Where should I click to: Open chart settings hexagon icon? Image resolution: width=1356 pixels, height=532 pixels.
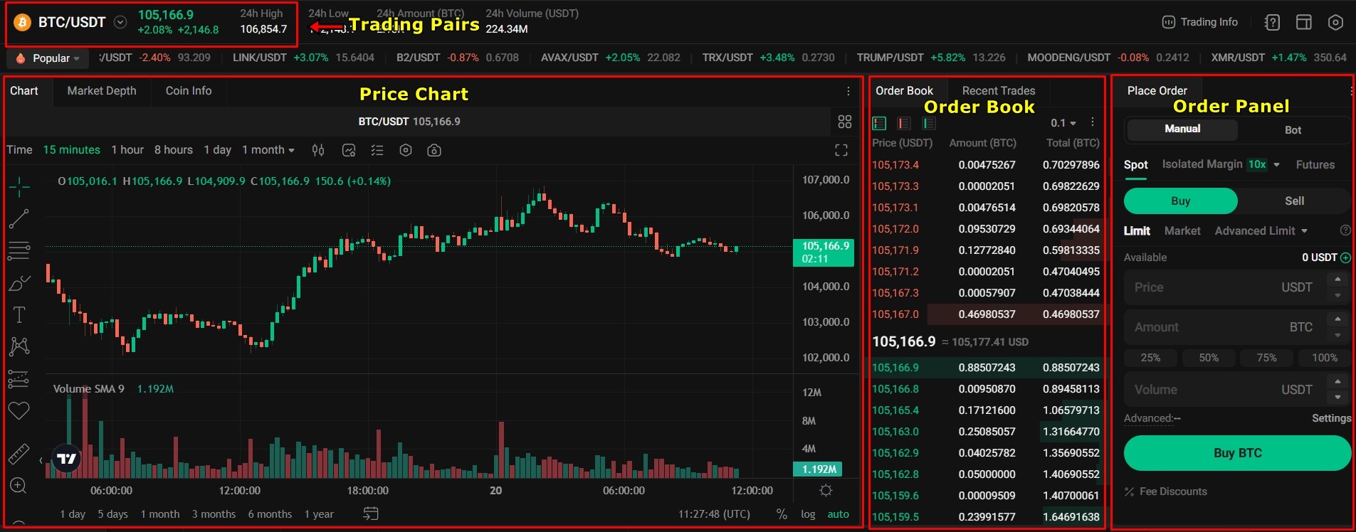(406, 150)
